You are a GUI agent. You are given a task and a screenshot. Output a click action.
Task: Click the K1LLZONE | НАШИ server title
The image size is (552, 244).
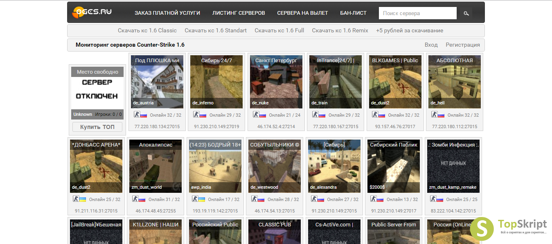pos(155,224)
